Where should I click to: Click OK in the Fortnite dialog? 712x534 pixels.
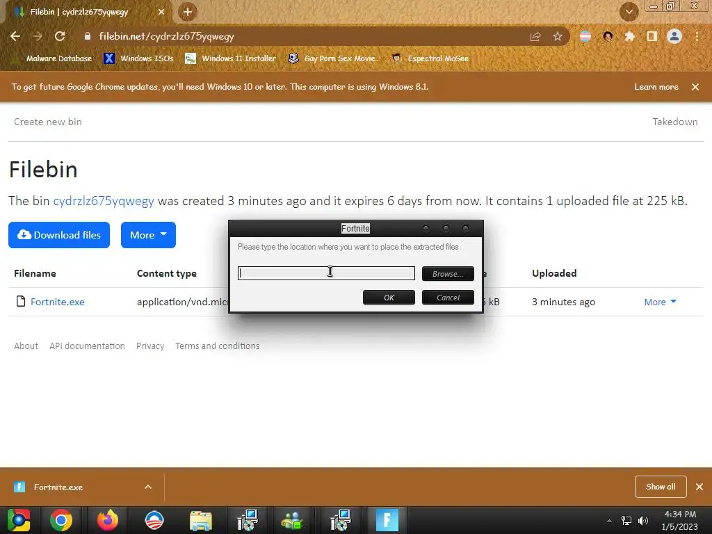tap(389, 298)
